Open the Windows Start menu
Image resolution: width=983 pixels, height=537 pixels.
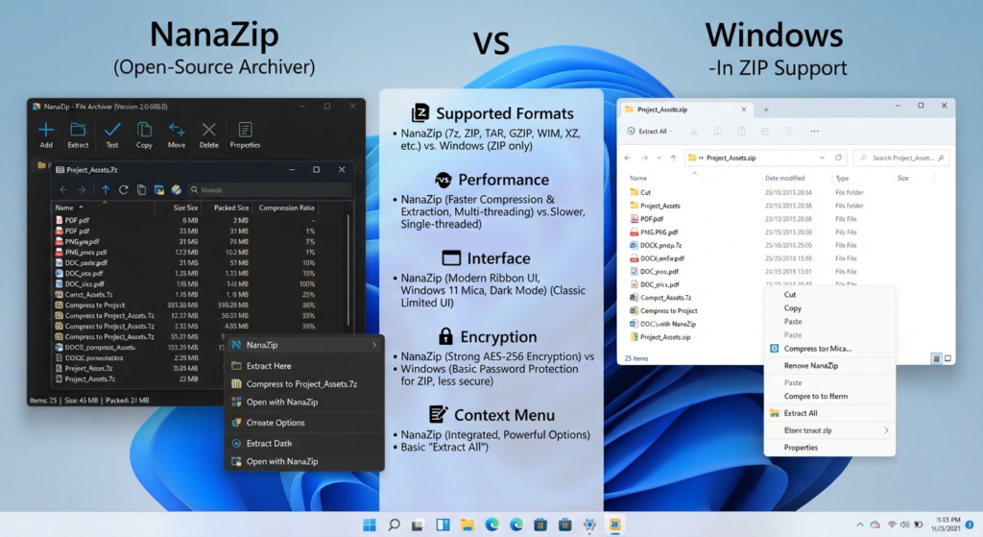(x=370, y=525)
